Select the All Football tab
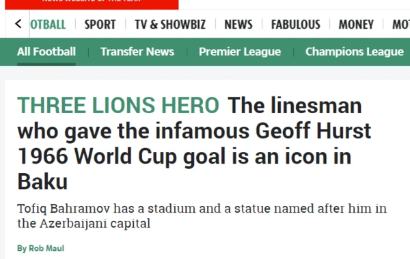 tap(46, 52)
